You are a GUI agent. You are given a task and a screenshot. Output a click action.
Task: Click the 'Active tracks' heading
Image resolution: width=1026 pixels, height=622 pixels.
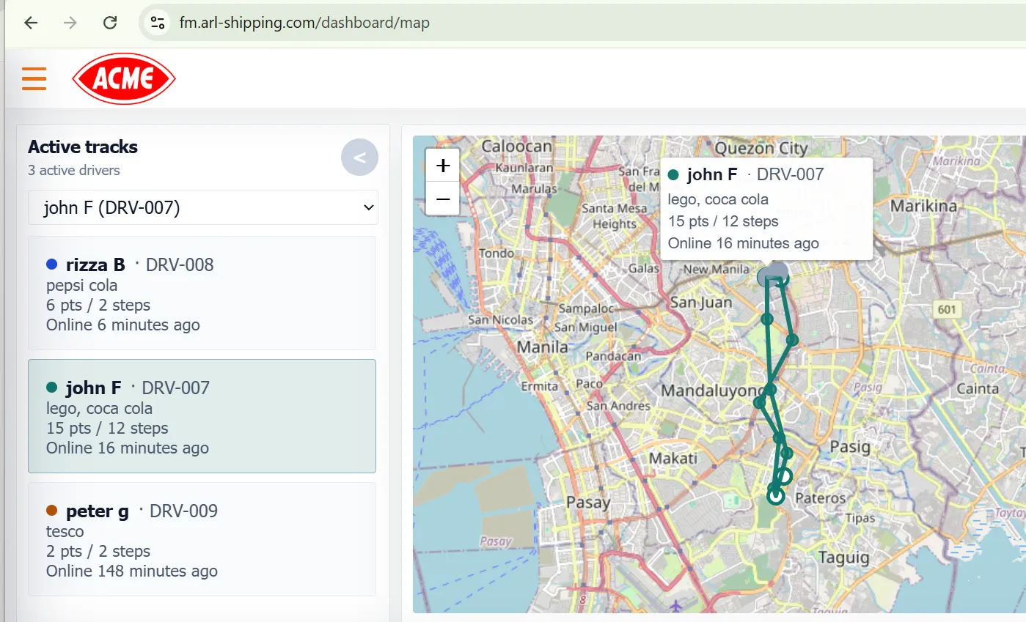click(83, 147)
